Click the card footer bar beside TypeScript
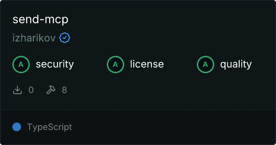276x145 pixels. (x=174, y=127)
